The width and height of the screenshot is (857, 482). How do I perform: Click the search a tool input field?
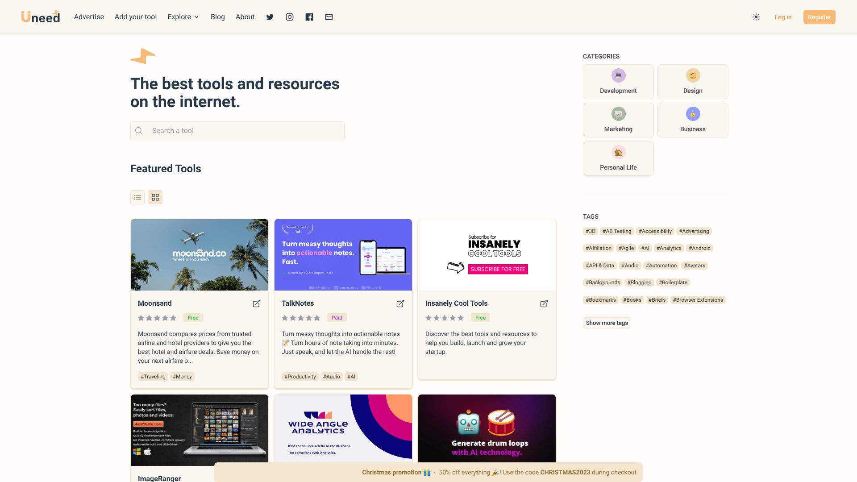point(237,130)
